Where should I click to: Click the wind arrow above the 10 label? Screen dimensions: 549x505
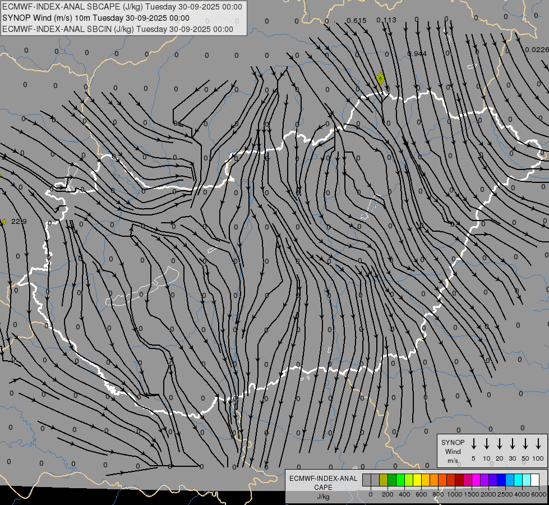point(487,444)
